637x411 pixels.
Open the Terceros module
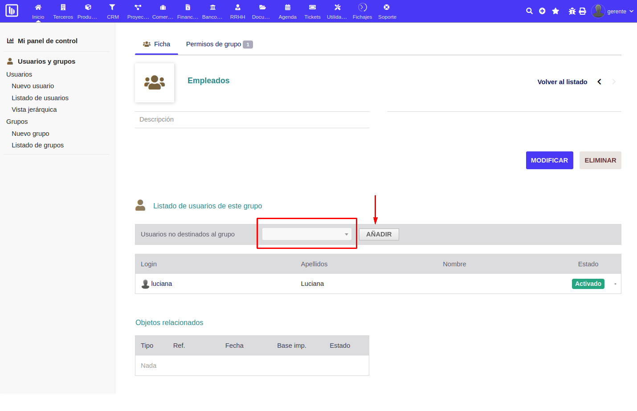click(63, 12)
